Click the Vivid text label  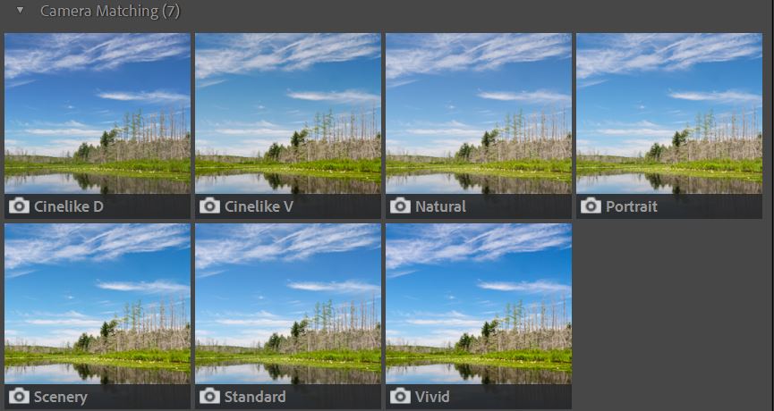(431, 397)
